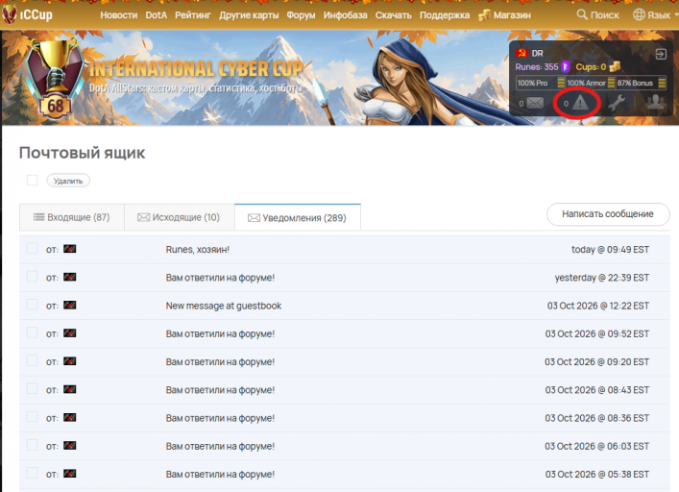The height and width of the screenshot is (492, 679).
Task: Check the yesterday 22:39 message checkbox
Action: (x=32, y=277)
